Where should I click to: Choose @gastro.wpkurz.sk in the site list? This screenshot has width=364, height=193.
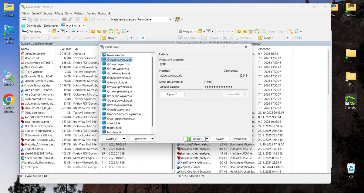coord(118,73)
